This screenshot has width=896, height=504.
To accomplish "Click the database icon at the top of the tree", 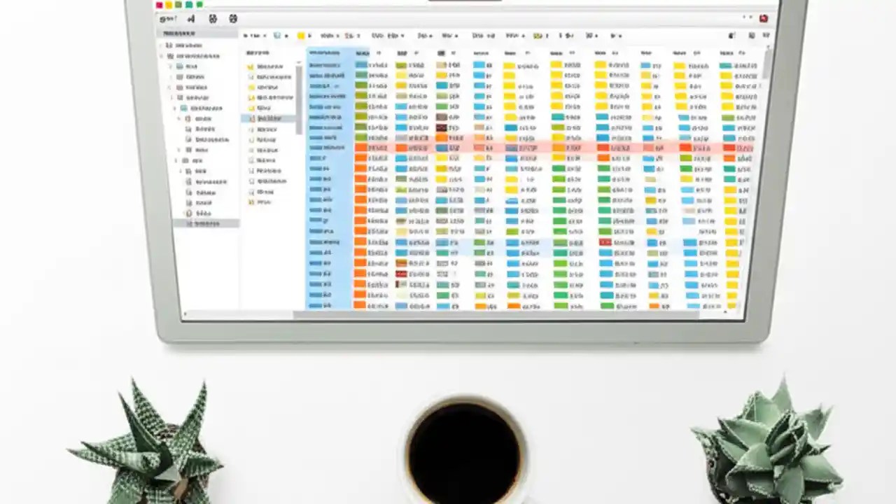I will click(169, 45).
